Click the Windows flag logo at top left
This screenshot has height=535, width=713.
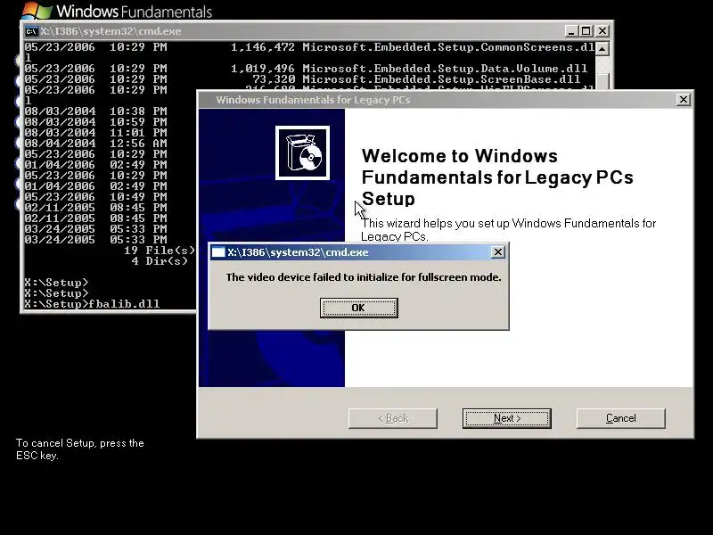pyautogui.click(x=37, y=11)
